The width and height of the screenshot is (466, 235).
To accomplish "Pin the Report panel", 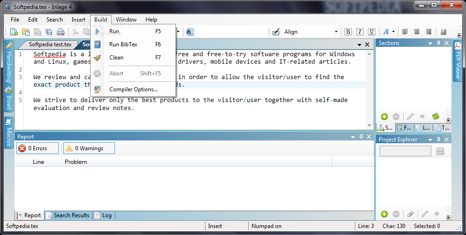I will tap(361, 137).
